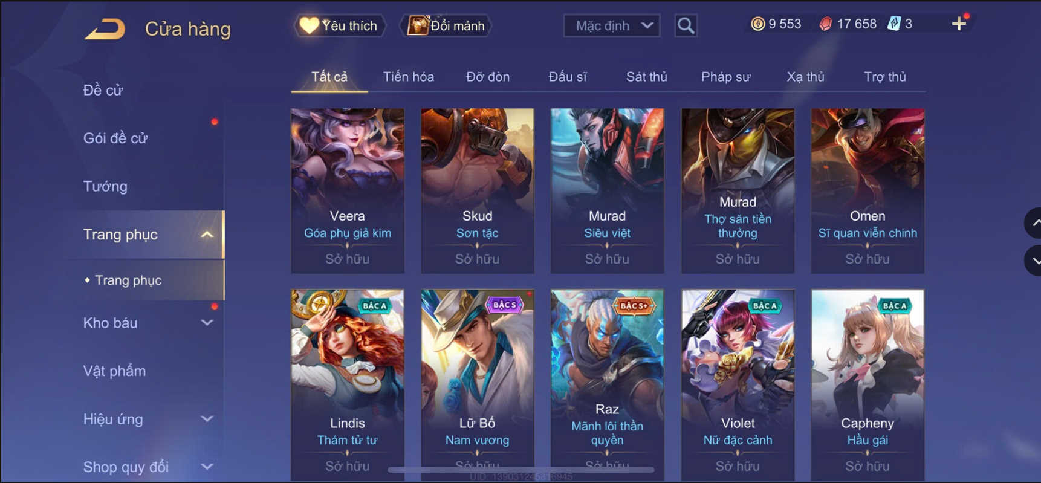Image resolution: width=1041 pixels, height=483 pixels.
Task: Open the Mặc định sort dropdown
Action: [x=612, y=26]
